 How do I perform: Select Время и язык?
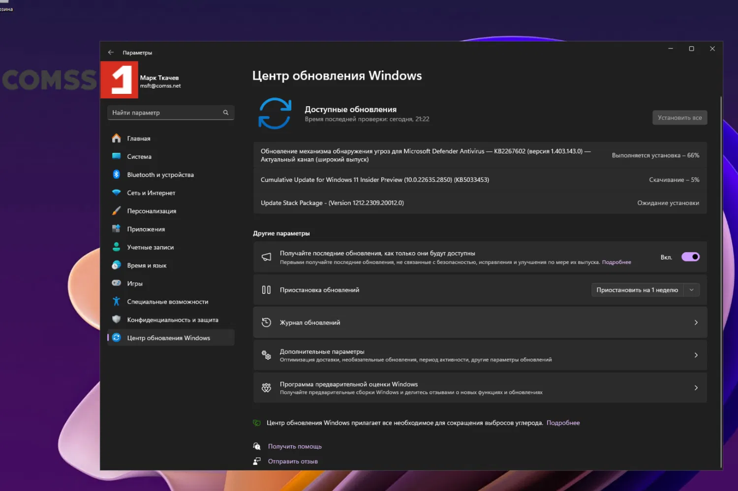click(x=171, y=265)
